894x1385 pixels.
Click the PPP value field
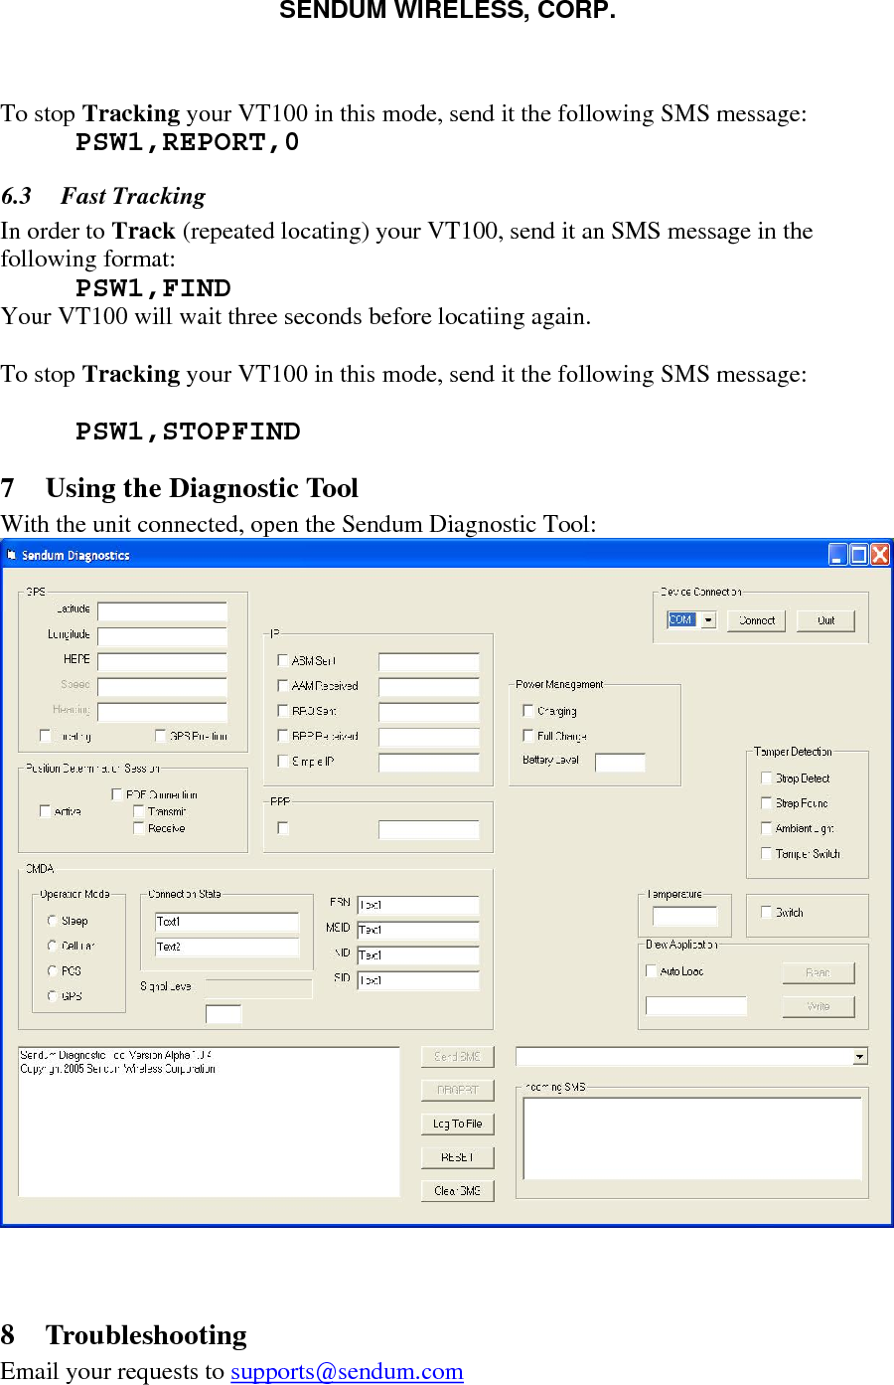pos(429,829)
